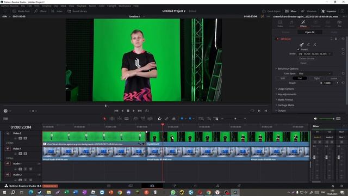Select the Flat behaviour option
The image size is (348, 196).
point(300,78)
